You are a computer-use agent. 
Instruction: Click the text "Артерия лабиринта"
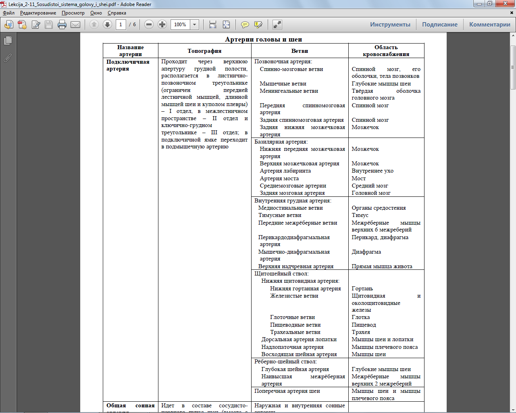[285, 171]
